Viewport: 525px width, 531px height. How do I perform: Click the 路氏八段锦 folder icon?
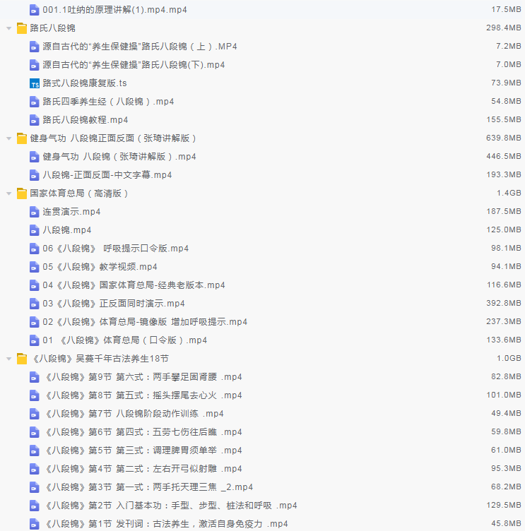[21, 28]
